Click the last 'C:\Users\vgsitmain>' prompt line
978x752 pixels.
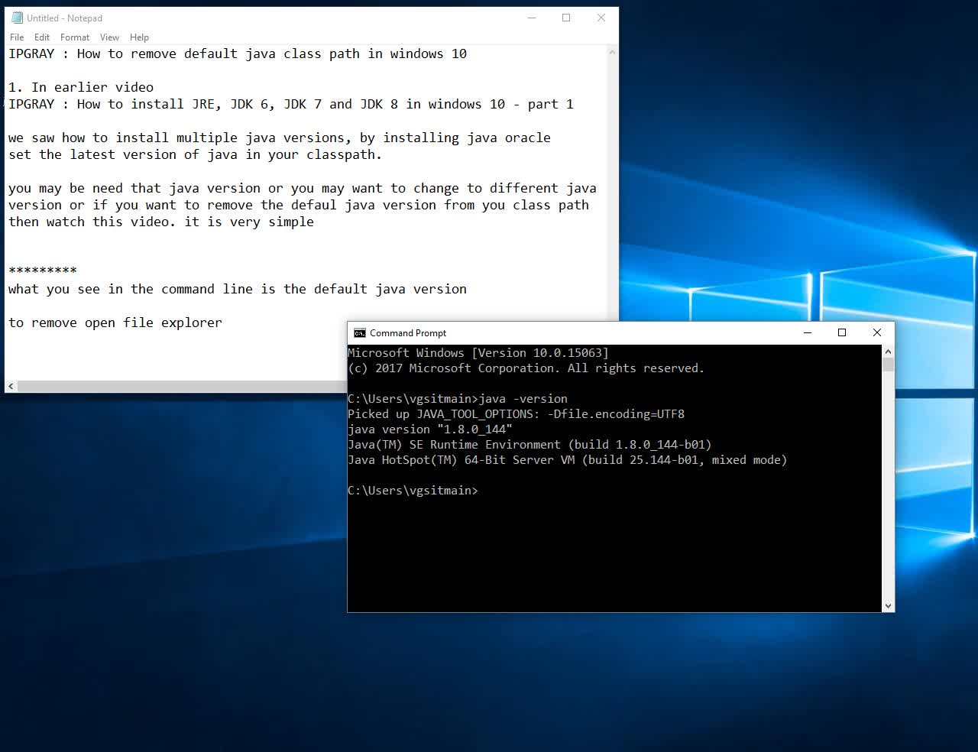pos(413,491)
